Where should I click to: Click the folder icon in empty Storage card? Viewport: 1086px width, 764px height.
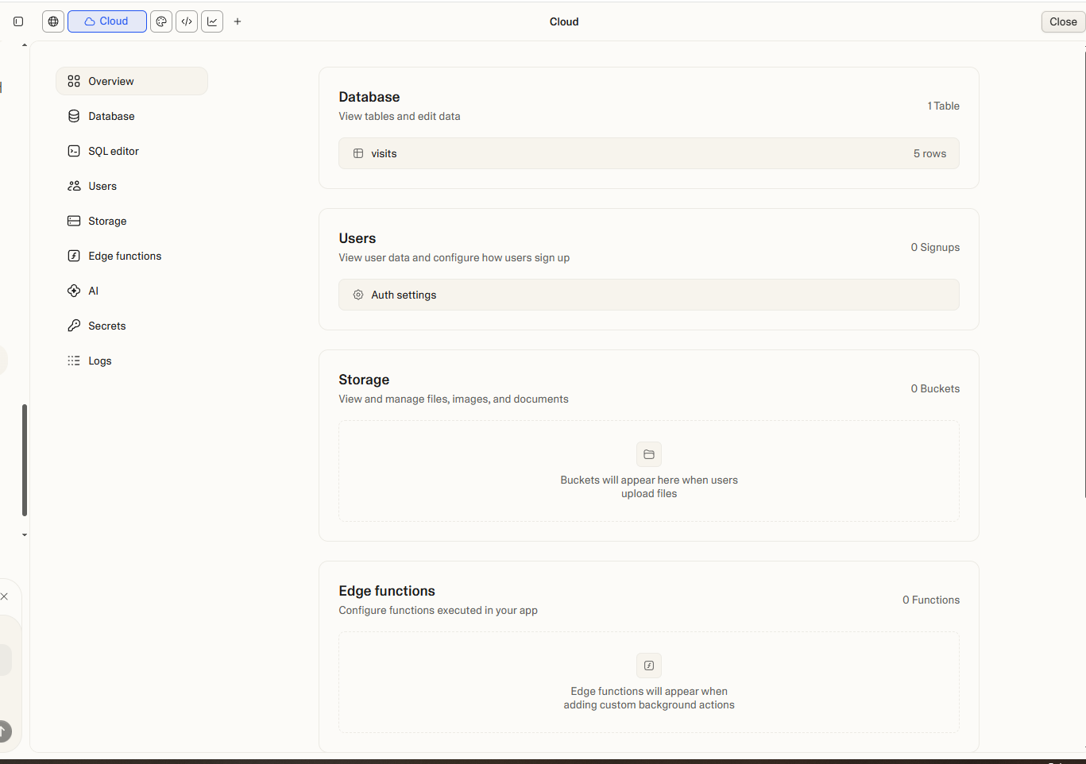click(649, 454)
